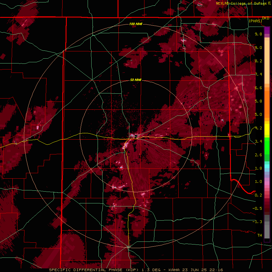272x272 pixels.
Task: Click the 7.4 legend value
Action: pyautogui.click(x=258, y=74)
